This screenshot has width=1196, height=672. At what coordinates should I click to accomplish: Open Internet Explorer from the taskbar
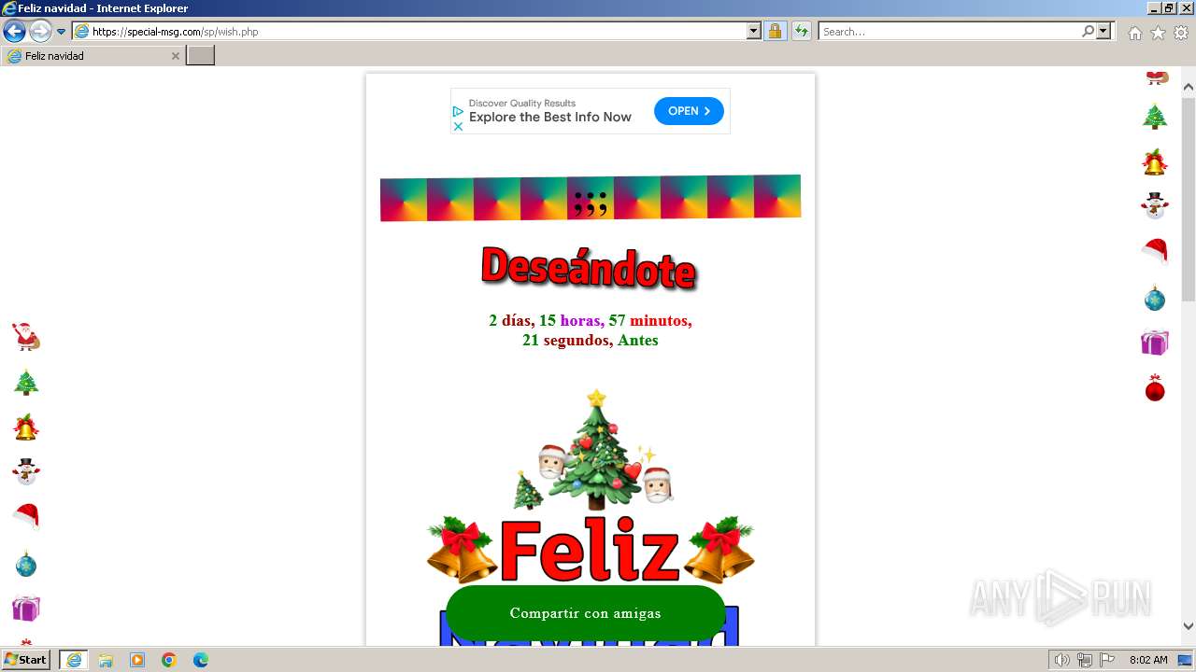[74, 660]
